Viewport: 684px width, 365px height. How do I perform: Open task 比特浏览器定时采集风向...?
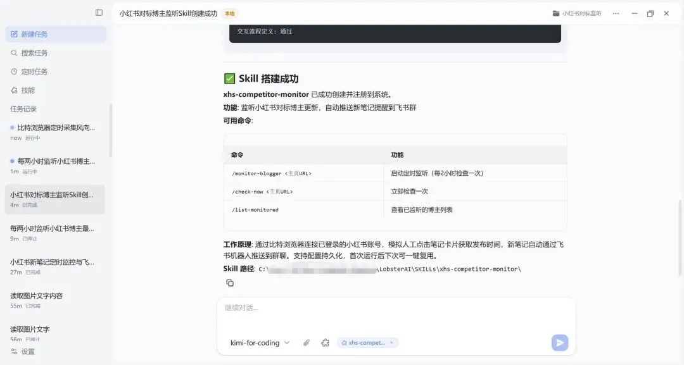(54, 132)
